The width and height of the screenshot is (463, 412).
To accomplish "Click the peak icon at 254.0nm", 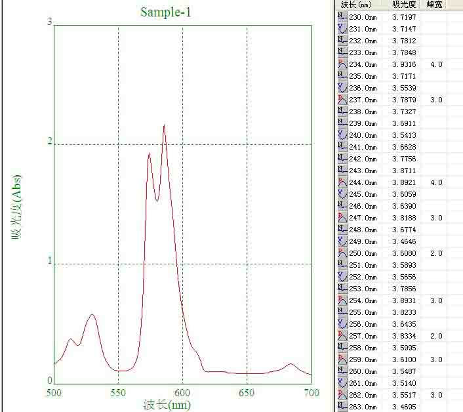I will coord(342,300).
